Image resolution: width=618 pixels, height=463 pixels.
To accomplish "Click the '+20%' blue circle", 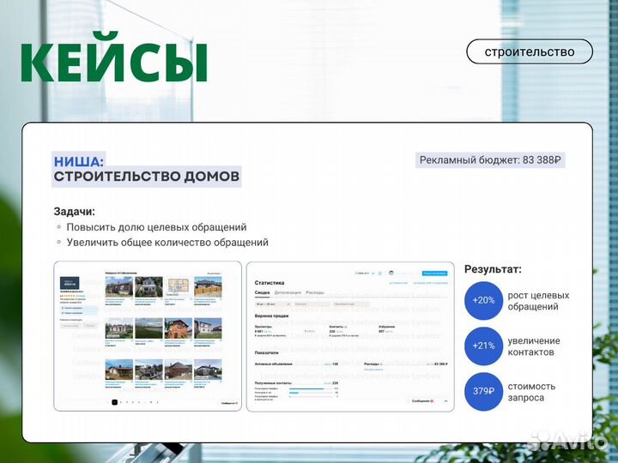I will (483, 300).
